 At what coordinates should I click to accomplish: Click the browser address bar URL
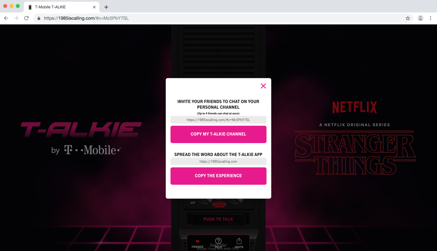[x=86, y=18]
